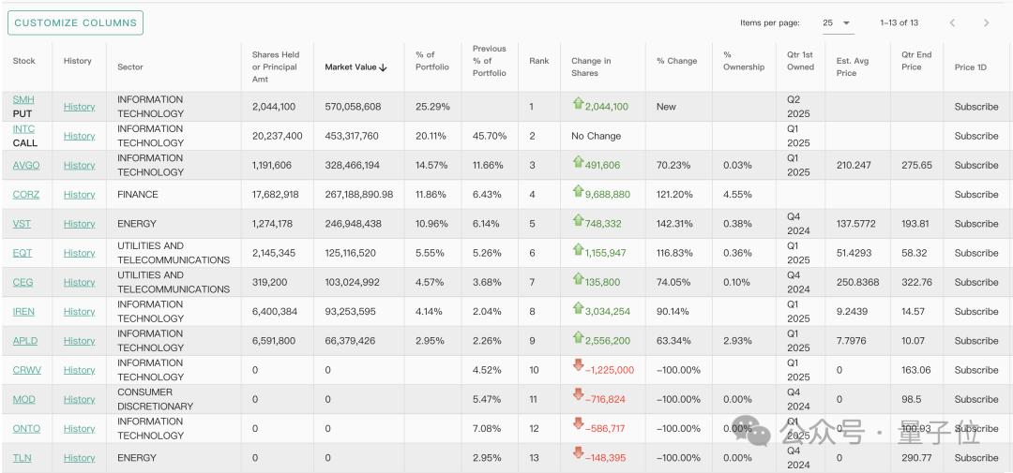
Task: Sort by Price 1D column header
Action: pyautogui.click(x=971, y=67)
